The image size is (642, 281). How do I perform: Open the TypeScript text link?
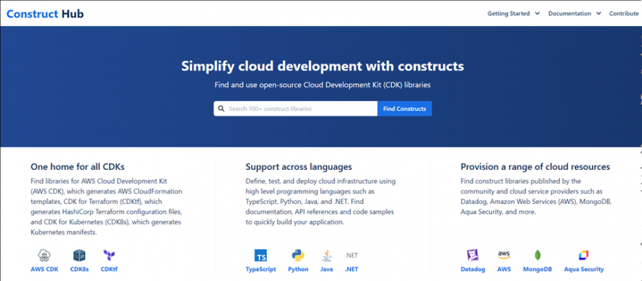tap(260, 270)
